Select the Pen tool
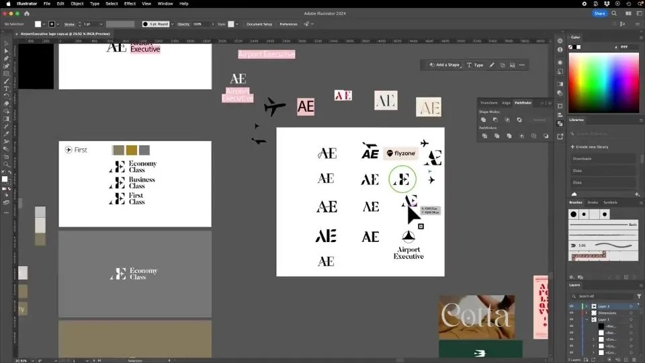The width and height of the screenshot is (645, 363). 6,58
